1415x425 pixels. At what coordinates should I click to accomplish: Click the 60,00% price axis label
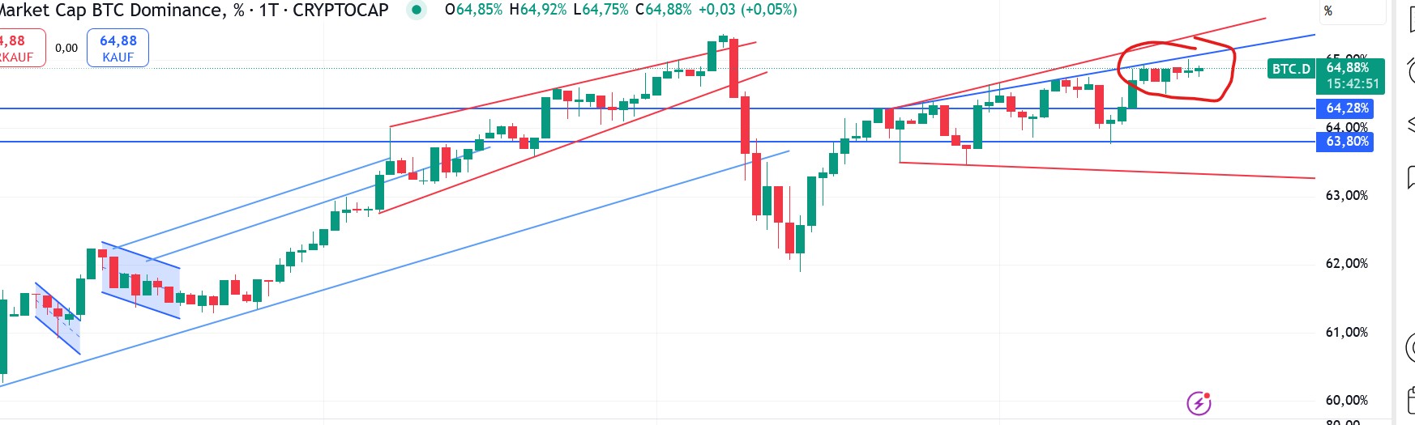coord(1346,400)
